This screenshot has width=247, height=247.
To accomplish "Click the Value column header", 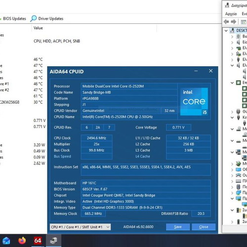I will [x=38, y=28].
